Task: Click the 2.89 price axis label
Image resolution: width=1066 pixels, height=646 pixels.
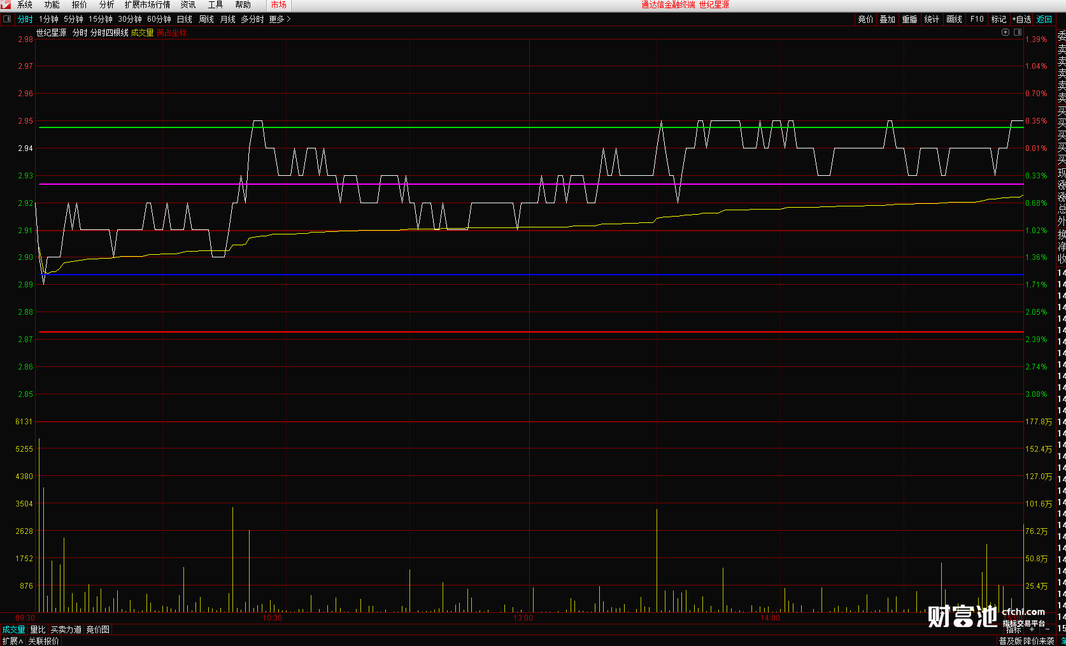Action: [x=25, y=285]
